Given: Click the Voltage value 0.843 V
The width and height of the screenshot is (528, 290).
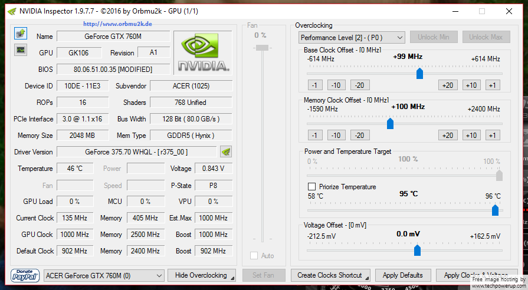Looking at the screenshot, I should [214, 168].
